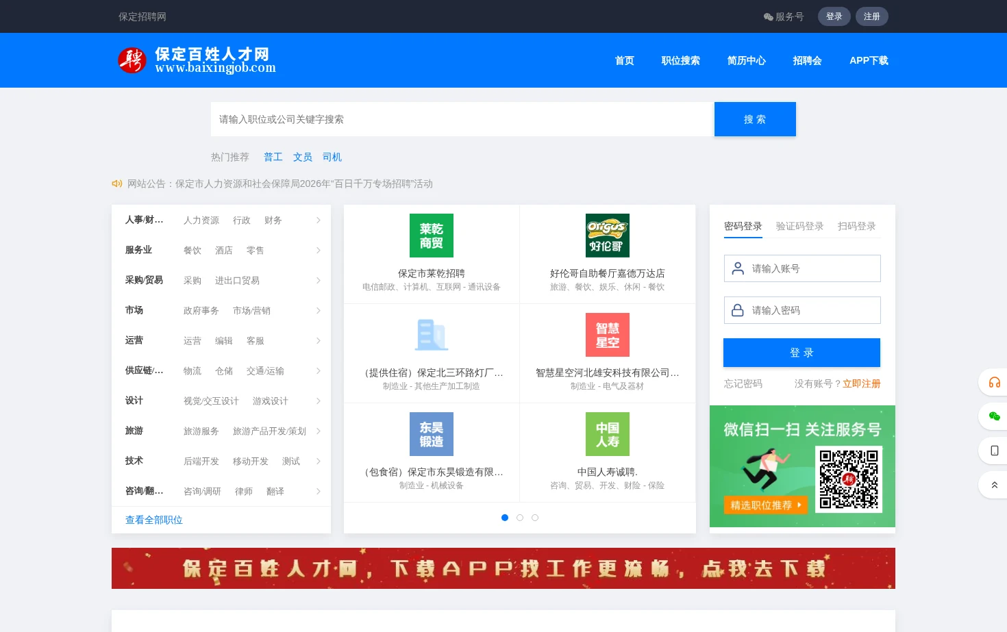Focus the 请输入密码 field
1007x632 pixels.
[802, 310]
